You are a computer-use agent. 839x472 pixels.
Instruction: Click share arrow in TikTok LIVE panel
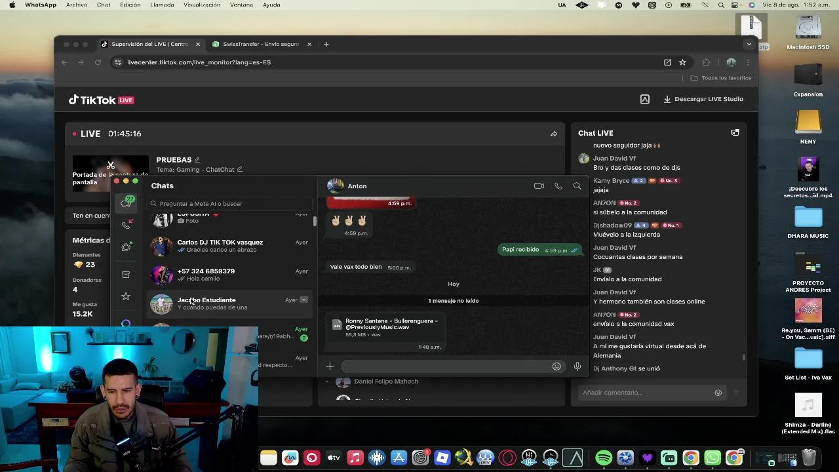point(554,134)
